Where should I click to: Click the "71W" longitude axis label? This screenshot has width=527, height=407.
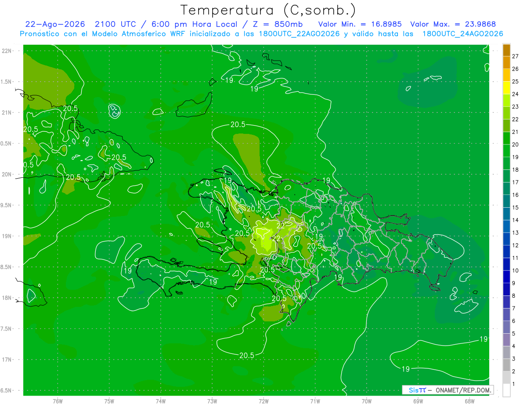(x=315, y=401)
